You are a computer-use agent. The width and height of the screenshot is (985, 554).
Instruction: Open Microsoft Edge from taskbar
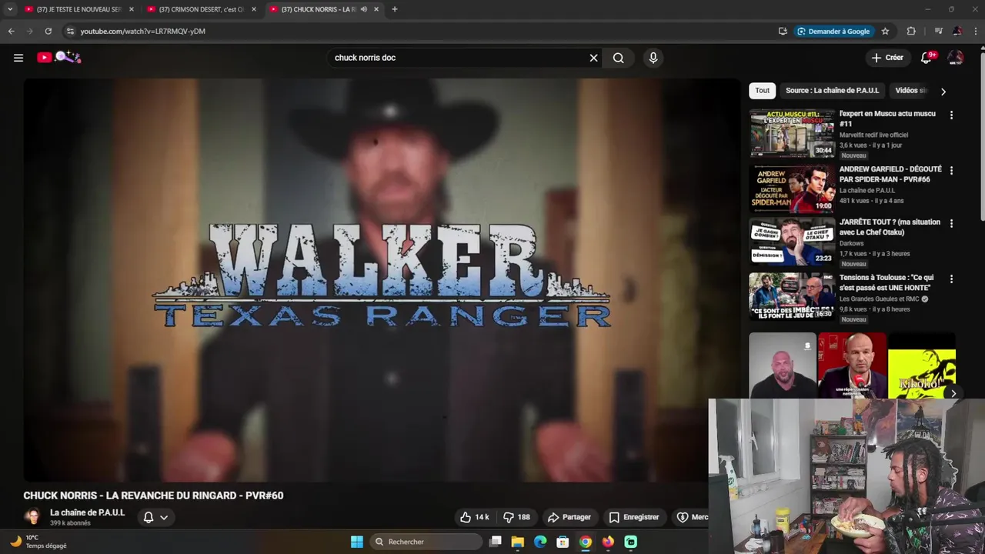(x=540, y=542)
